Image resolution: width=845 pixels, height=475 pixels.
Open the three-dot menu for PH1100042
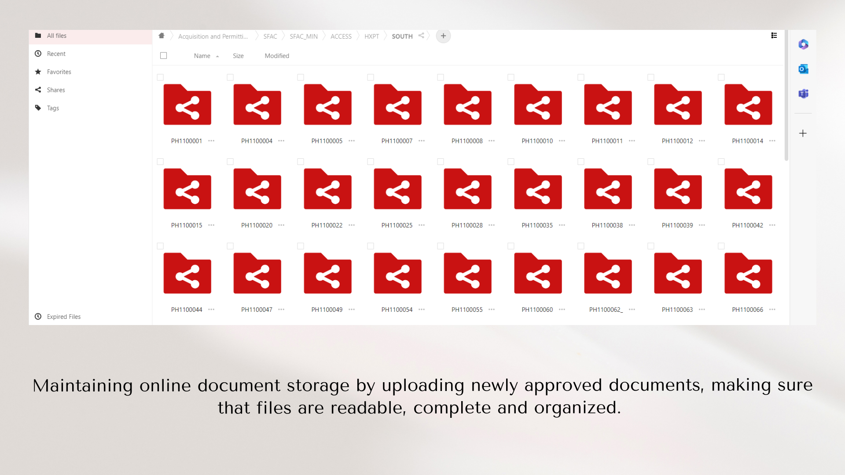pyautogui.click(x=772, y=225)
